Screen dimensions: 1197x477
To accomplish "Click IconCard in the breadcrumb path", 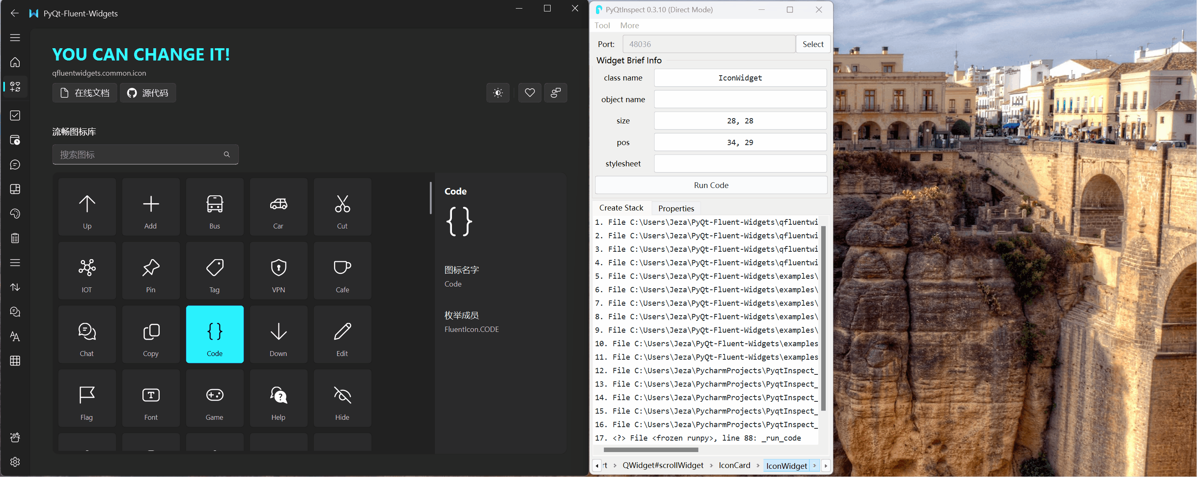I will tap(734, 466).
